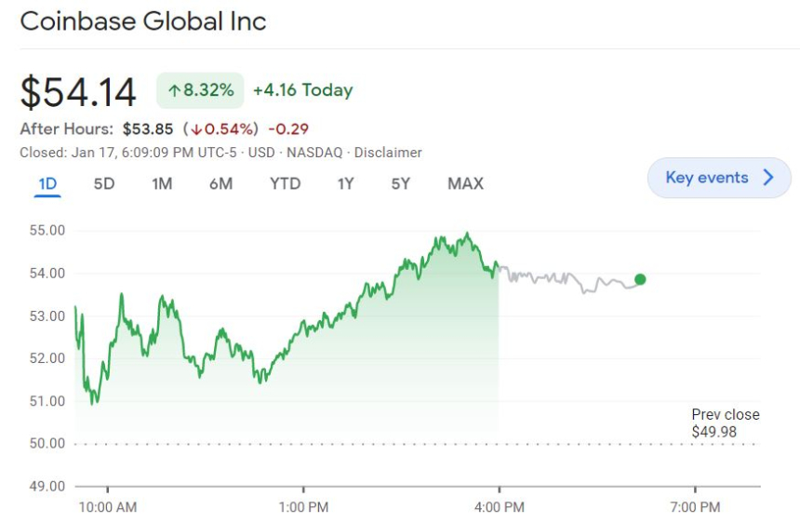
Task: Open the Key events button
Action: [718, 178]
